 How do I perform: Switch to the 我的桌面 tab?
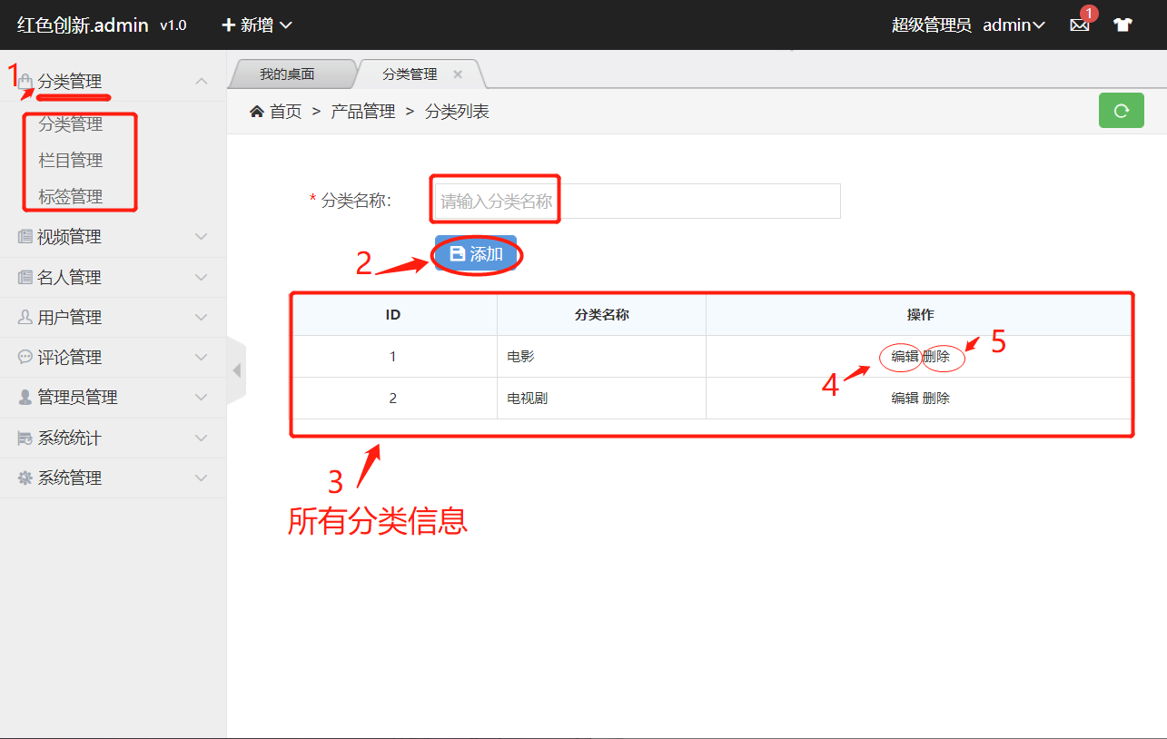pos(287,74)
